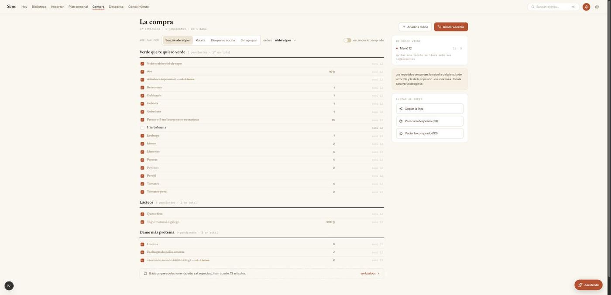
Task: Click Verde que te quiero verde heading
Action: pyautogui.click(x=162, y=52)
